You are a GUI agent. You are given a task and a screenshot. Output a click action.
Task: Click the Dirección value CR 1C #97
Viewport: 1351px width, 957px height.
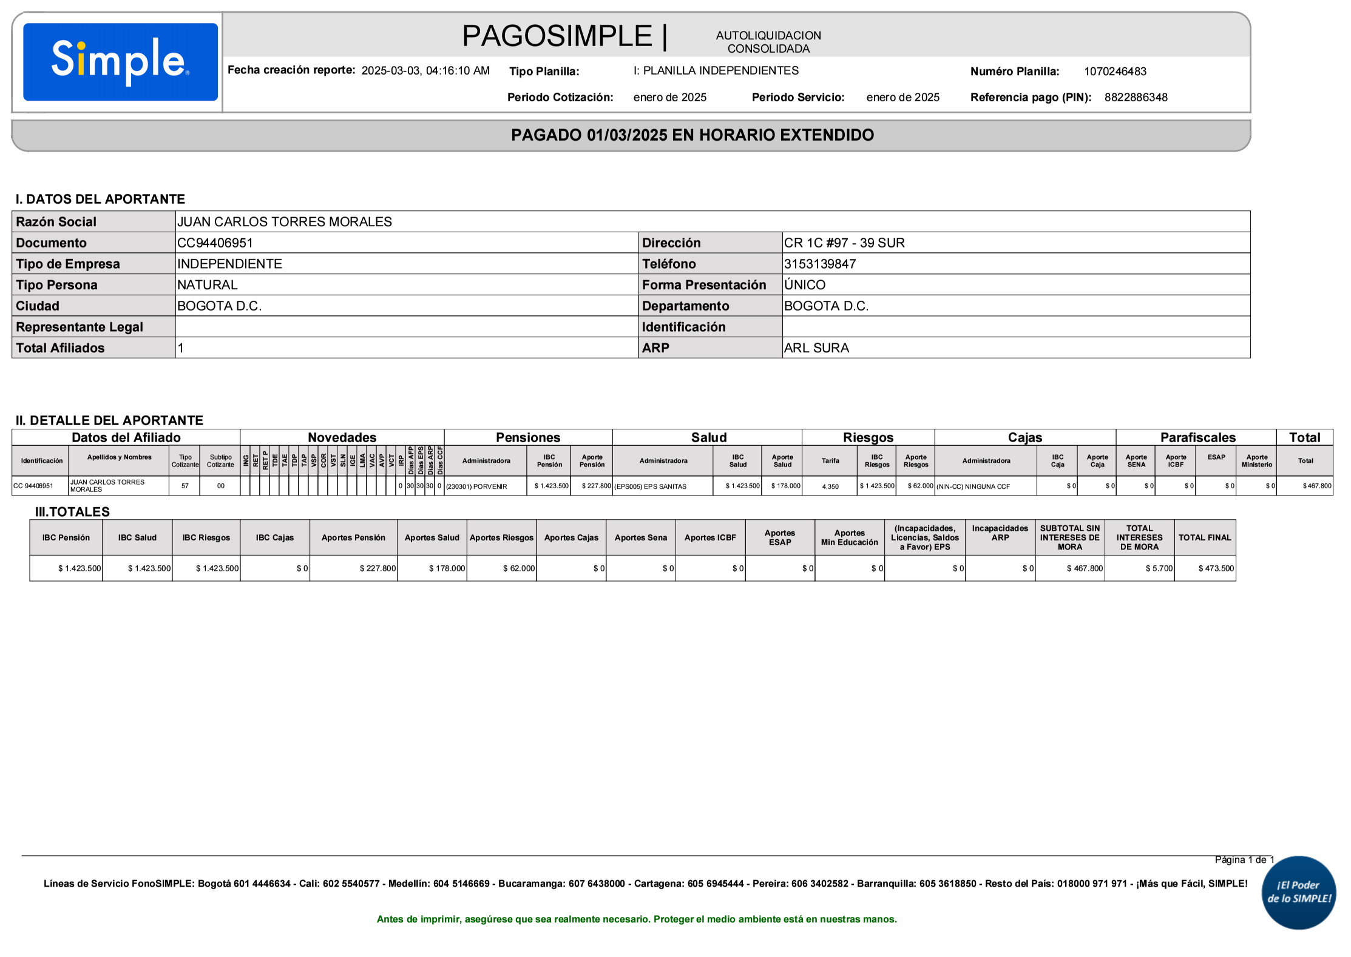coord(844,243)
